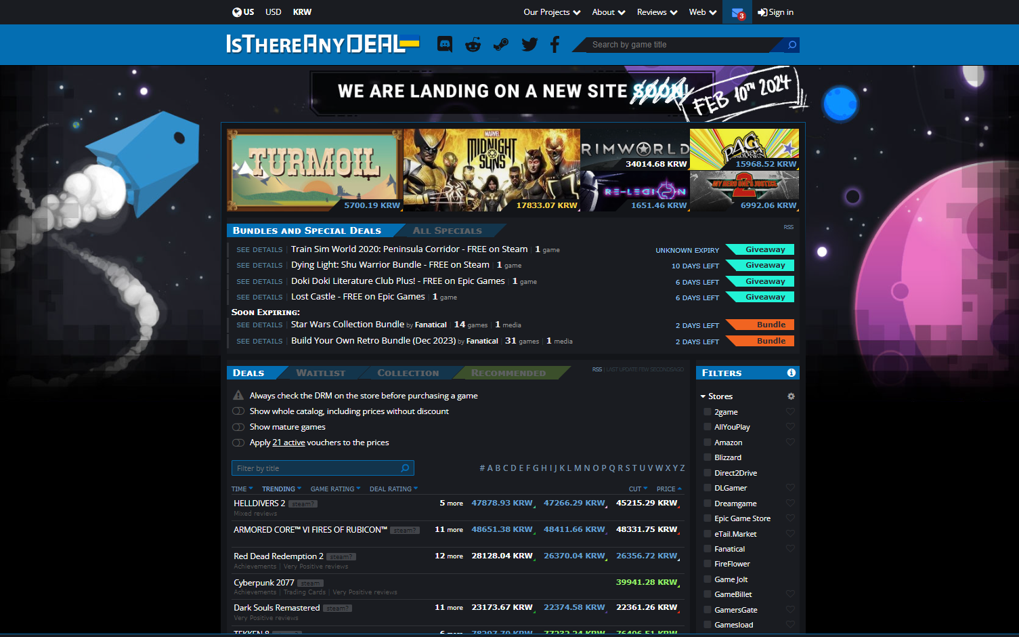Click the title filter magnifier icon

click(405, 468)
